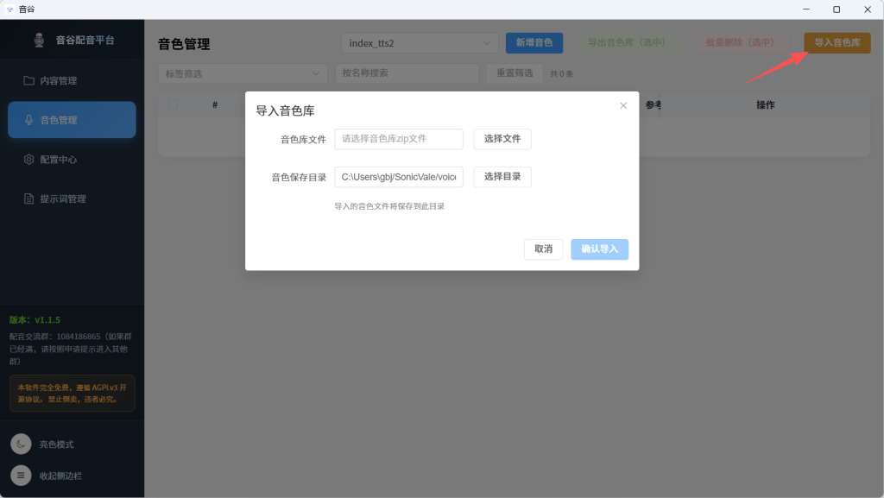Minimize the 音谷 window

(806, 9)
